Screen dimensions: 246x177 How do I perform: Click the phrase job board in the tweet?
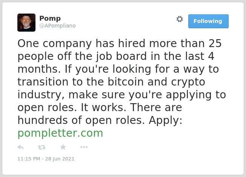121,56
